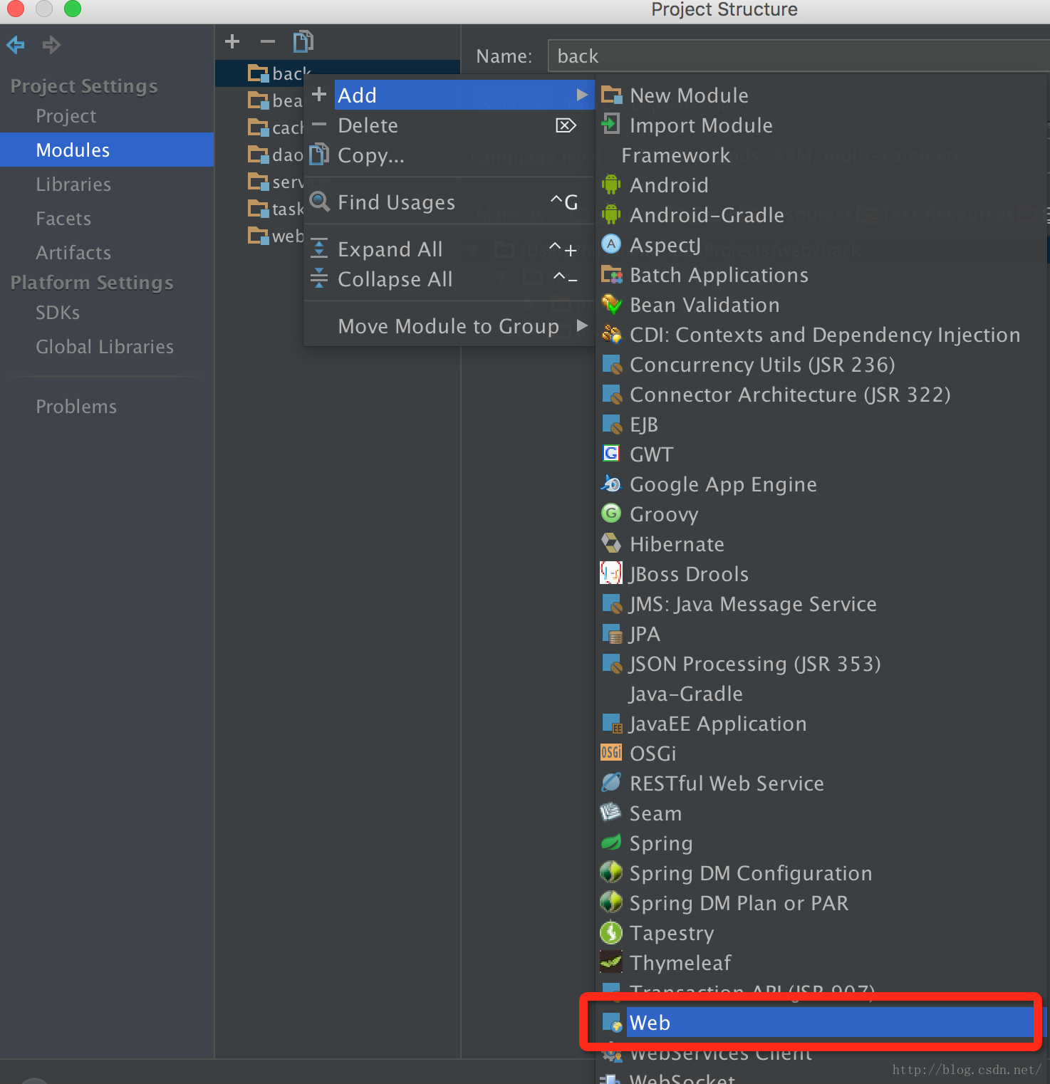1050x1084 pixels.
Task: Choose Spring DM Plan or PAR
Action: coord(823,903)
